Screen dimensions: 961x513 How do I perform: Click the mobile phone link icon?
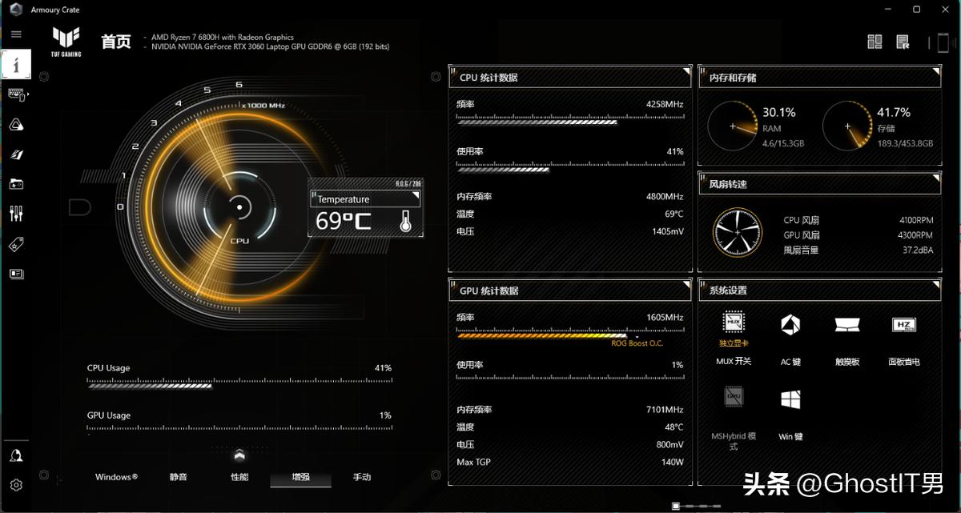pos(943,42)
